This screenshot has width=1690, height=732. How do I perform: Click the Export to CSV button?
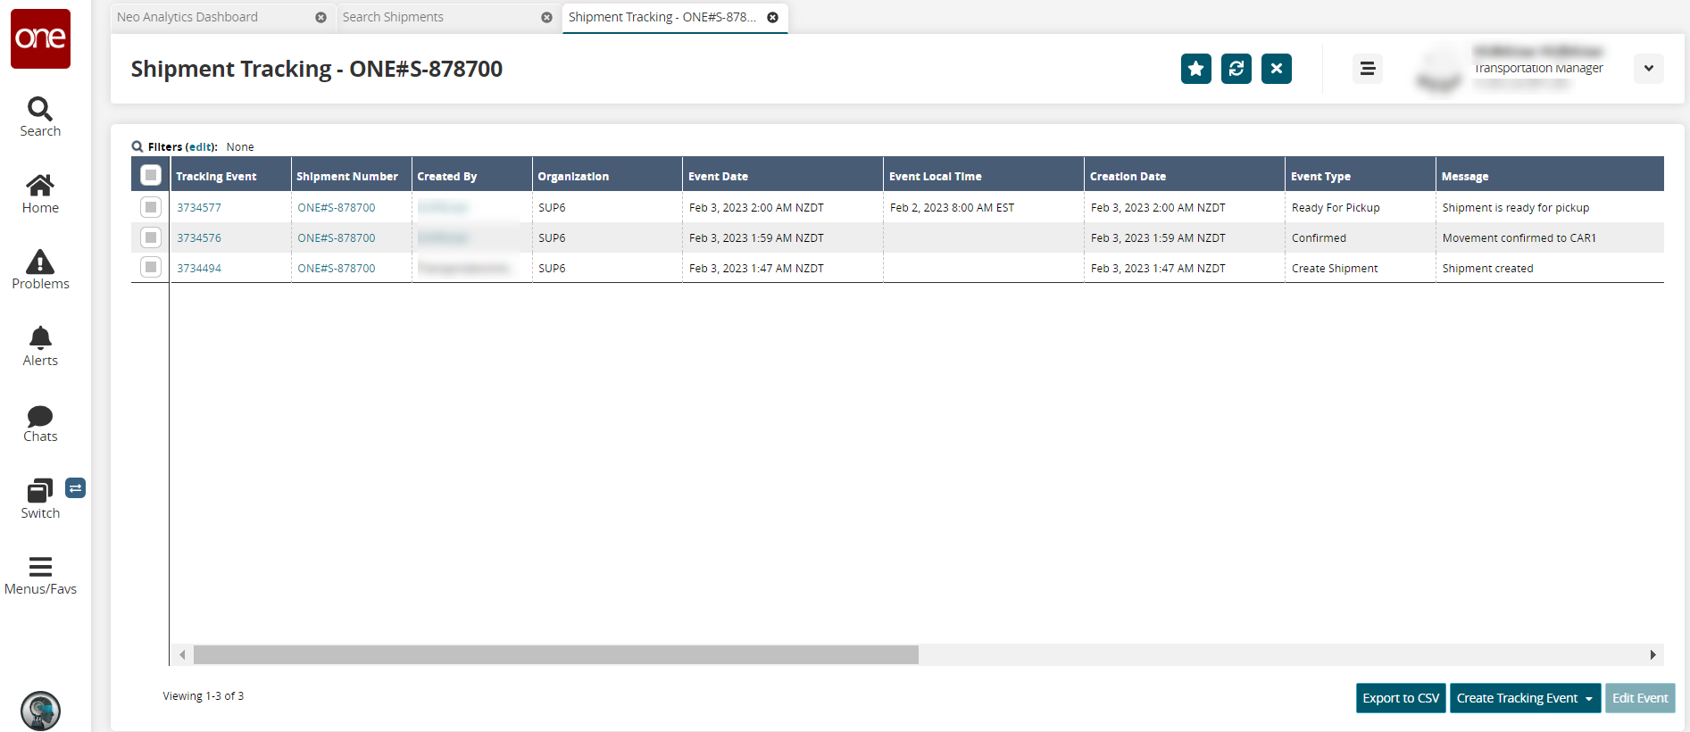(1401, 698)
